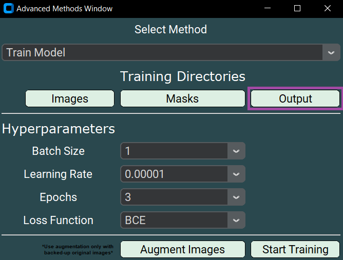Open the Batch Size field showing 1

(175, 151)
